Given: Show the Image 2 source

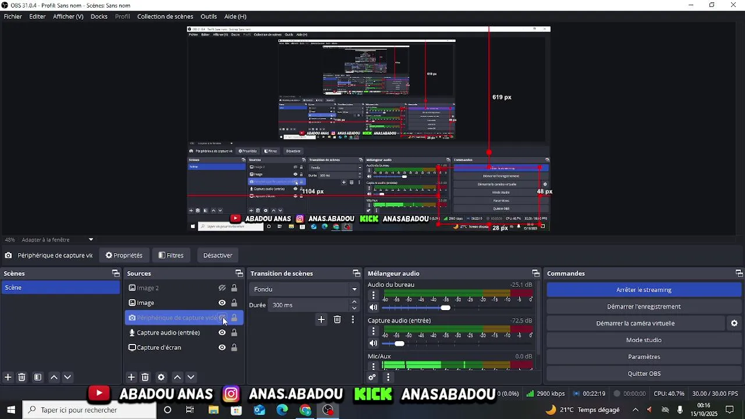Looking at the screenshot, I should pos(222,288).
